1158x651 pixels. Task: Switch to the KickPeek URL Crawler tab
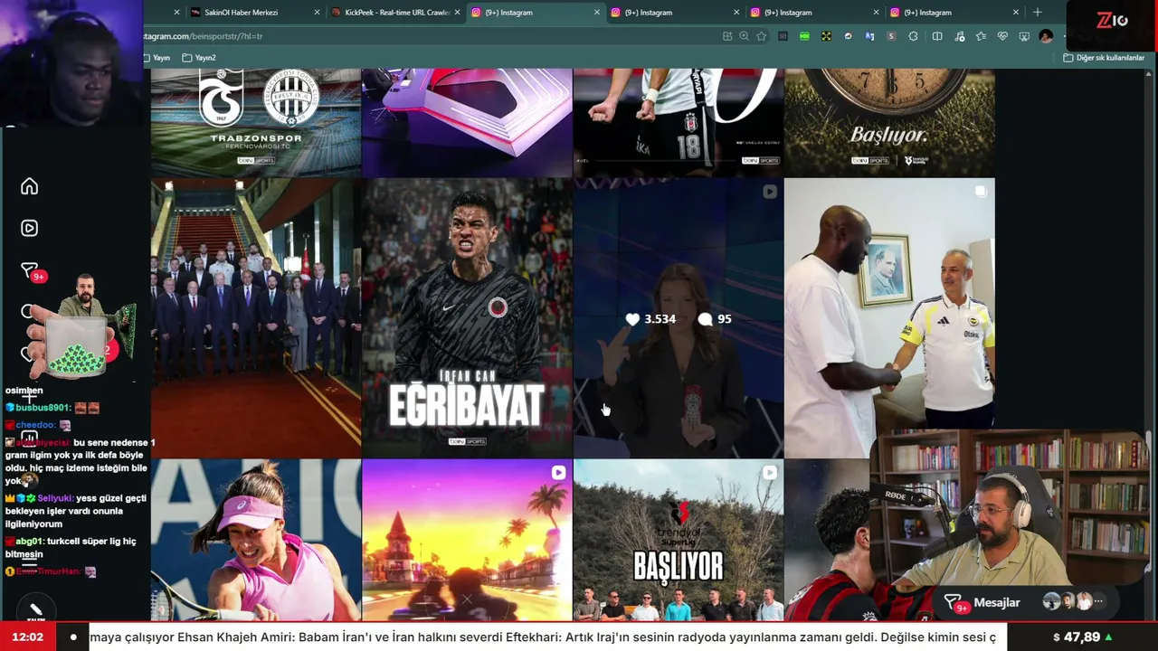(x=397, y=13)
